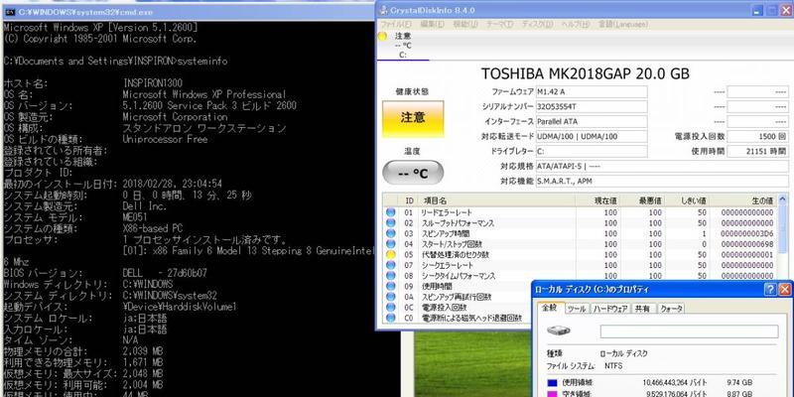
Task: Switch to the ツール tab
Action: (577, 309)
